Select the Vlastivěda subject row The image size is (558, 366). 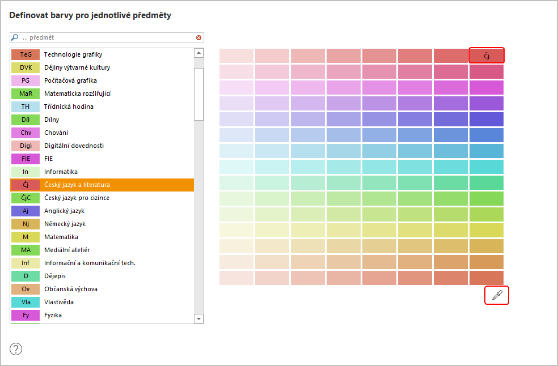tap(102, 303)
